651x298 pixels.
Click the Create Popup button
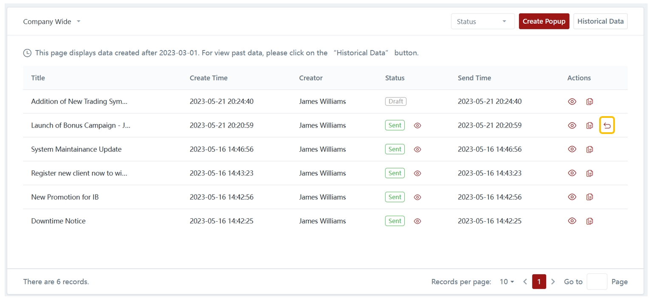click(x=544, y=21)
